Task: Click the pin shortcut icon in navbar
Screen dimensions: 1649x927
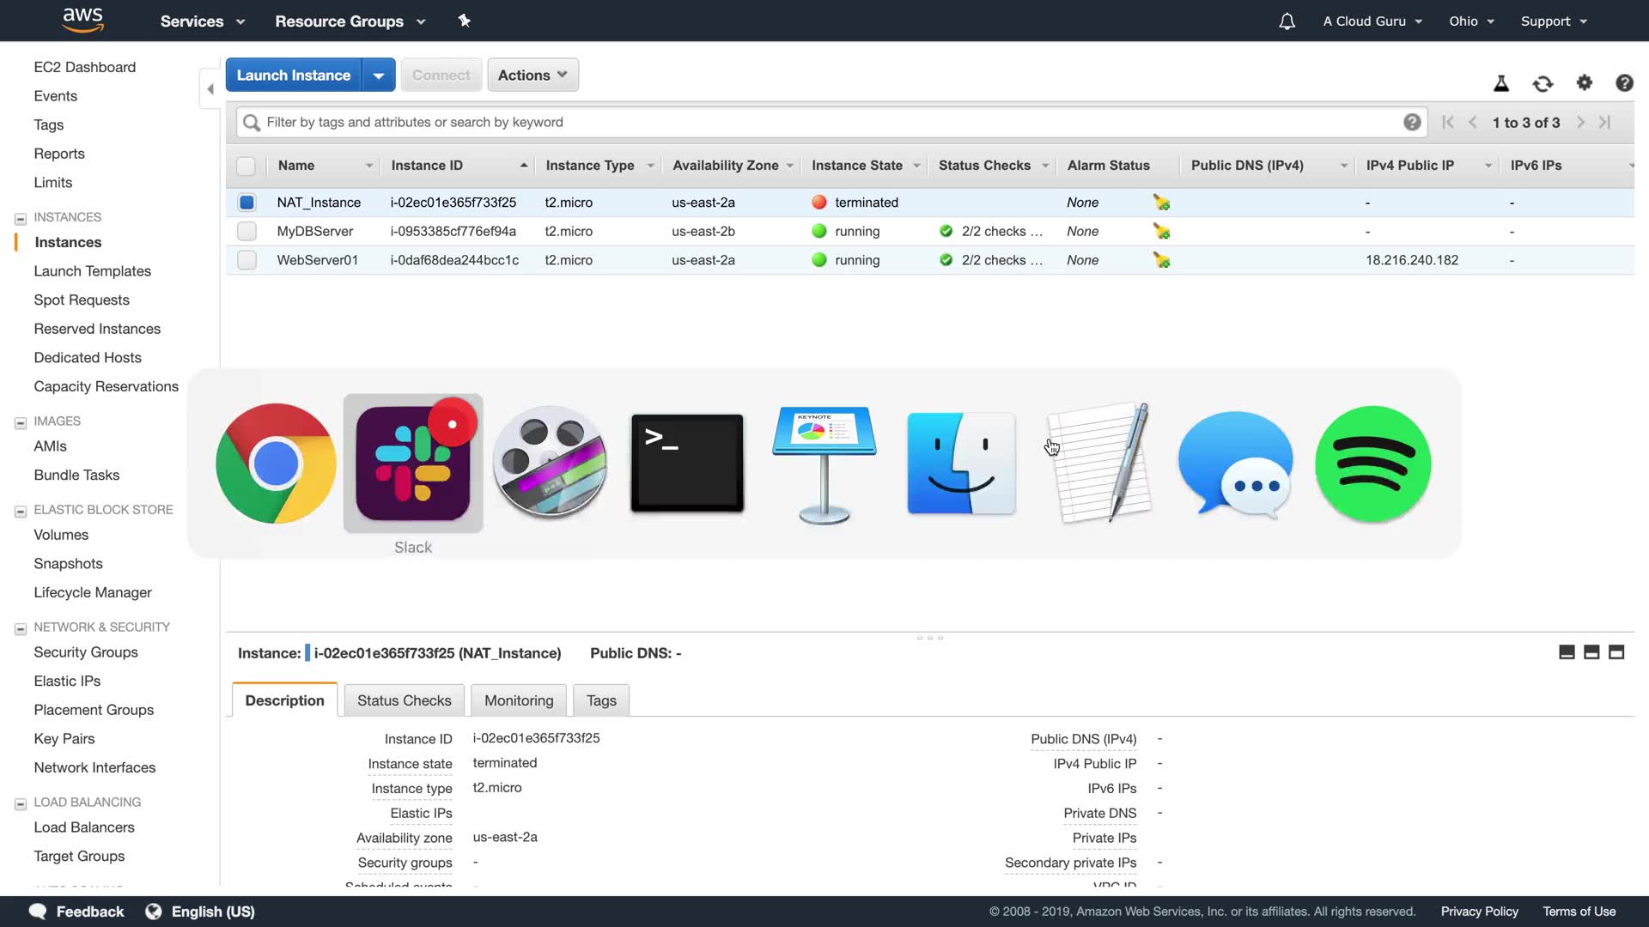Action: point(465,21)
